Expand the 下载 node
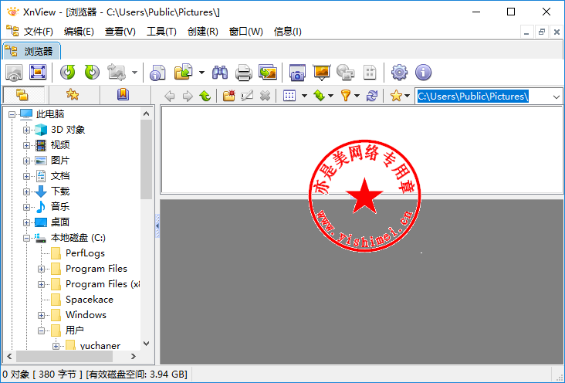The height and width of the screenshot is (383, 565). (26, 191)
